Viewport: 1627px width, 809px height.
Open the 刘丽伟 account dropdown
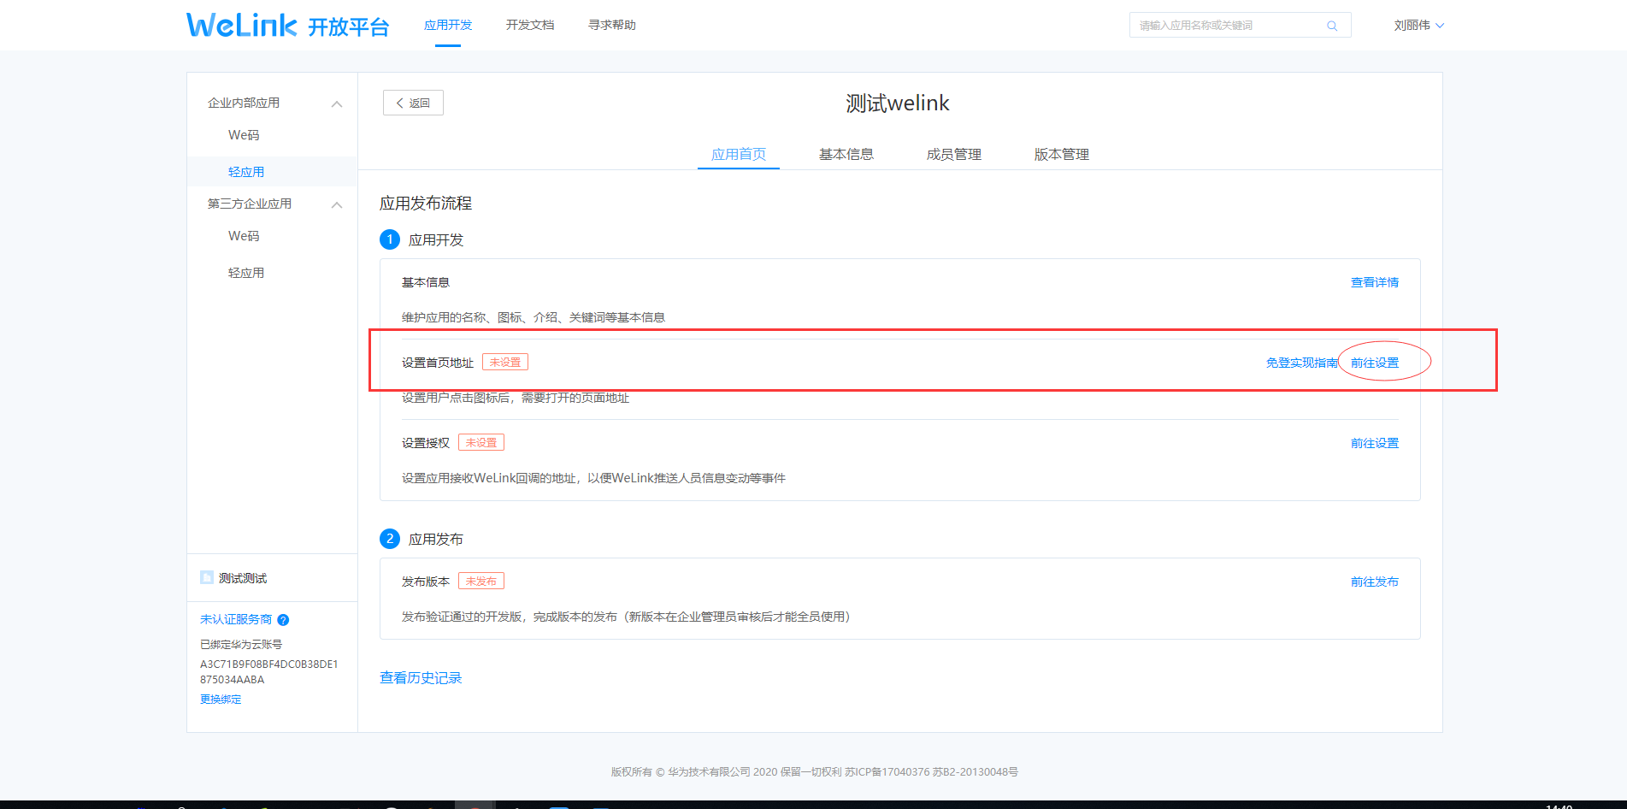[x=1419, y=26]
